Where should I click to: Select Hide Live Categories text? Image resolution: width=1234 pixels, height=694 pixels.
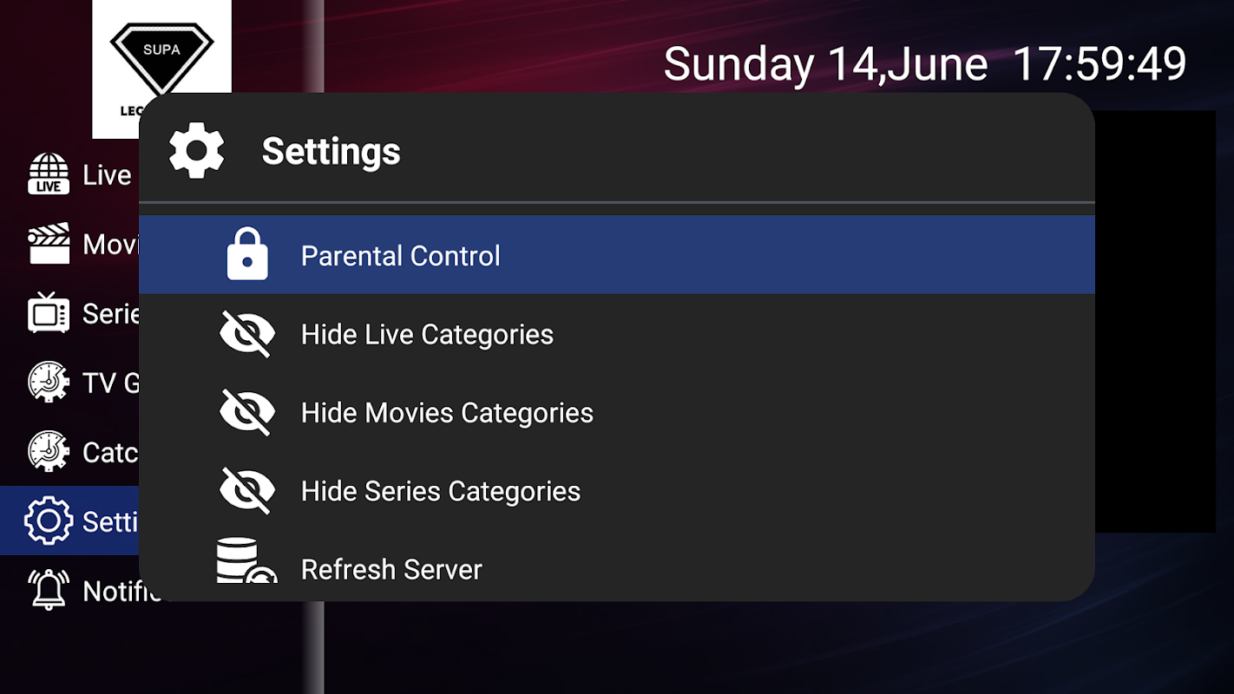[427, 335]
